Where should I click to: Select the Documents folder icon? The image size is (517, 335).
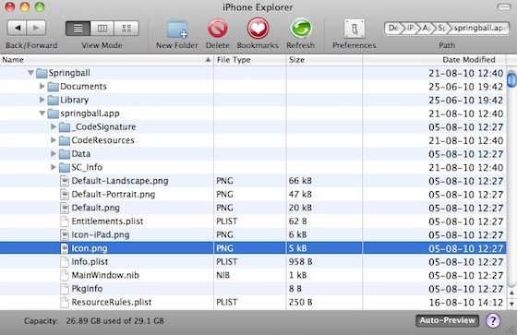point(54,87)
